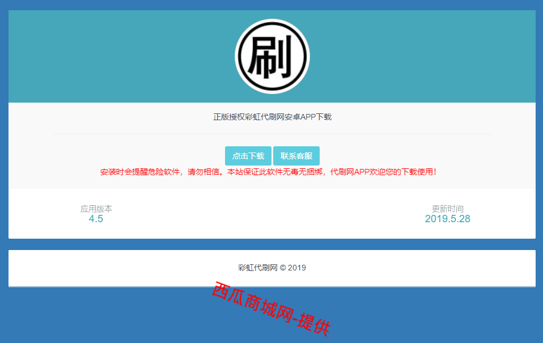Click 彩虹代刷网 name in footer
543x343 pixels.
click(257, 268)
